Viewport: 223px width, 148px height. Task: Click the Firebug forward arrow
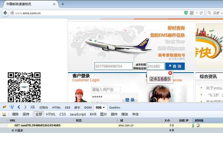pyautogui.click(x=25, y=107)
